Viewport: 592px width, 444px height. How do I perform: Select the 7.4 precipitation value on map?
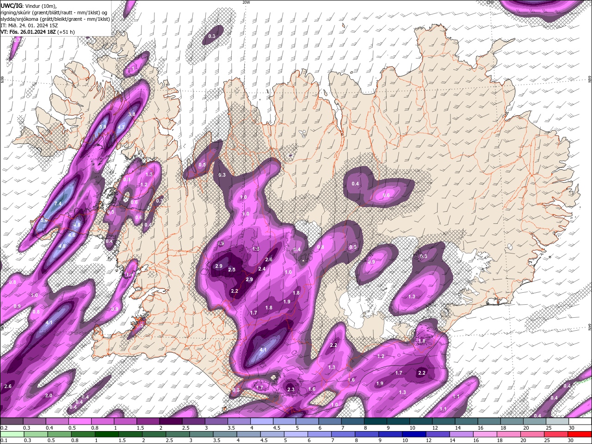pos(58,203)
